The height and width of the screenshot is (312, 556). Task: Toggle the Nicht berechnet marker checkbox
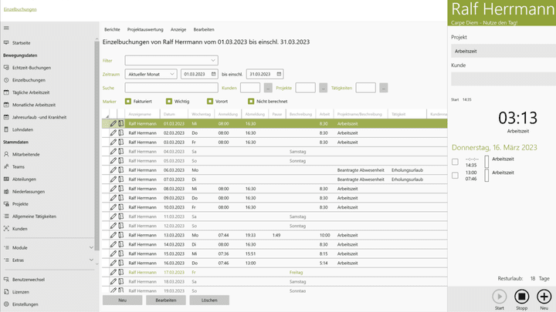click(251, 101)
